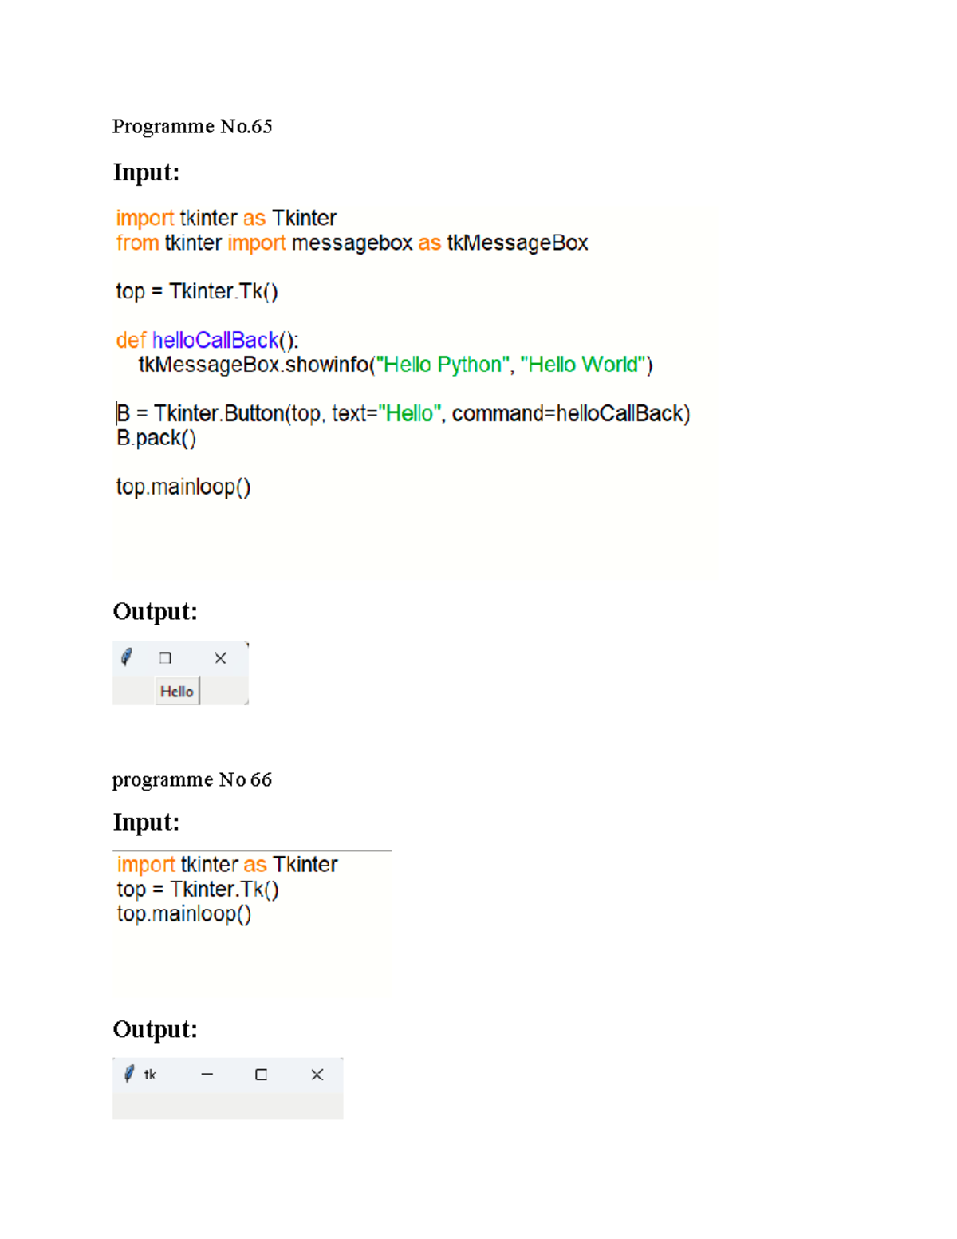This screenshot has width=957, height=1239.
Task: Click 'top = Tkinter.Tk()' in programme No 66 code
Action: 198,889
